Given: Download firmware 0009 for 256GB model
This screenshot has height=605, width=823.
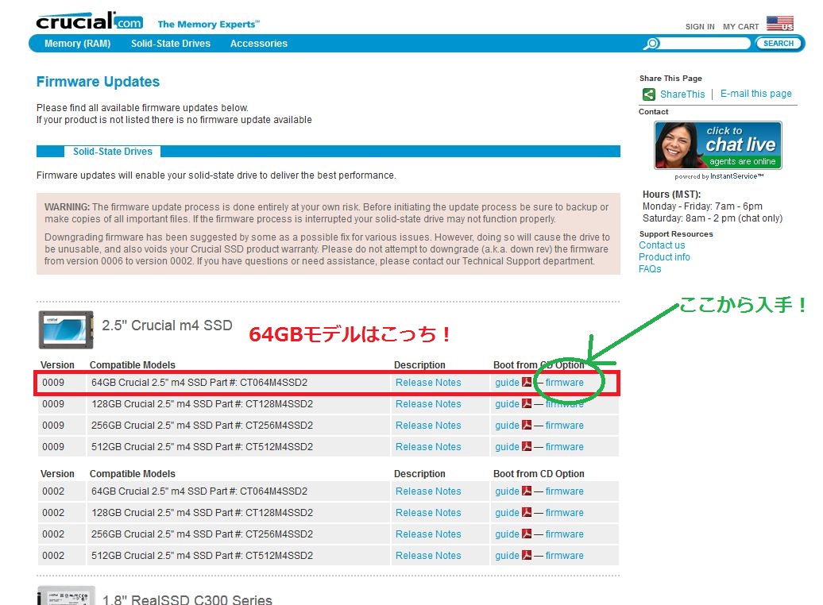Looking at the screenshot, I should [564, 426].
